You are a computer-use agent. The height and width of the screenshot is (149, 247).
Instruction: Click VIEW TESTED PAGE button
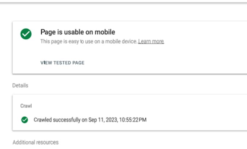(x=62, y=63)
